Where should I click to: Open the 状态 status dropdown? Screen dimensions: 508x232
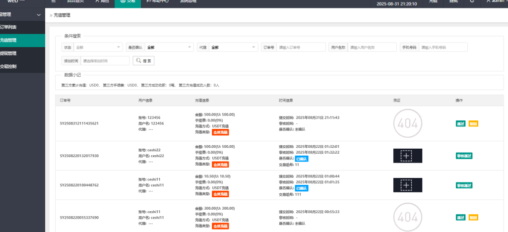98,47
